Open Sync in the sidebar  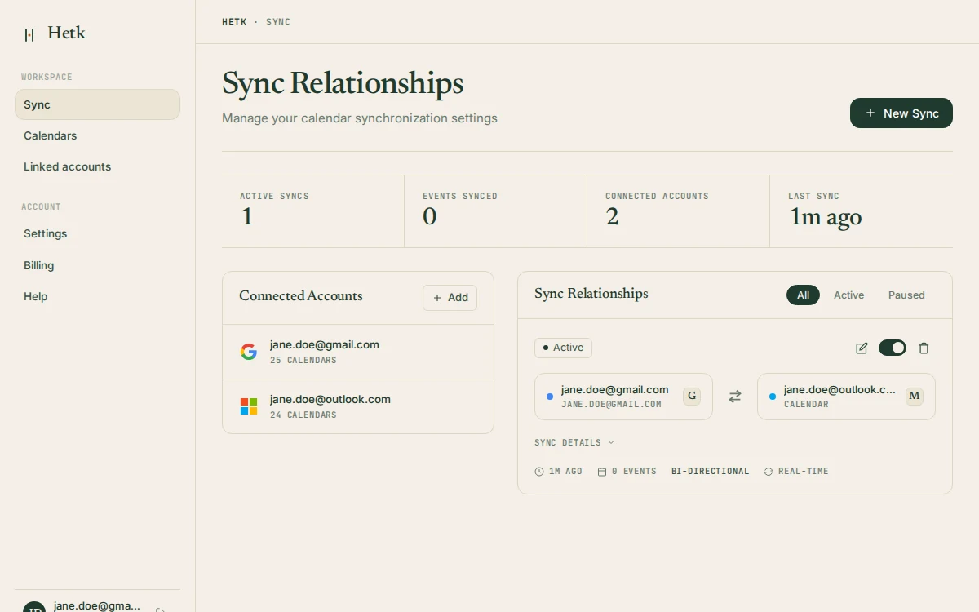tap(97, 104)
